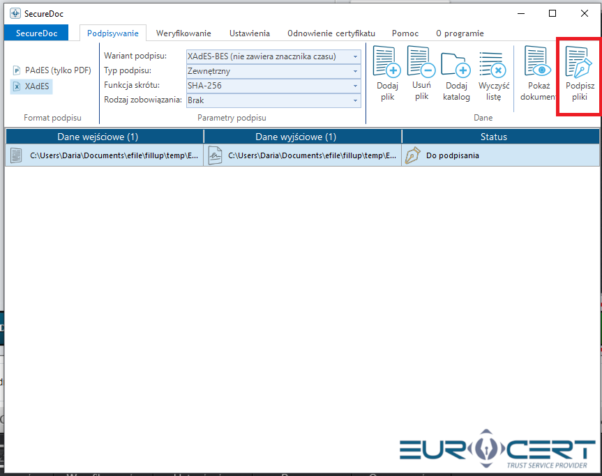
Task: Click the Dodaj katalog folder icon
Action: 456,64
